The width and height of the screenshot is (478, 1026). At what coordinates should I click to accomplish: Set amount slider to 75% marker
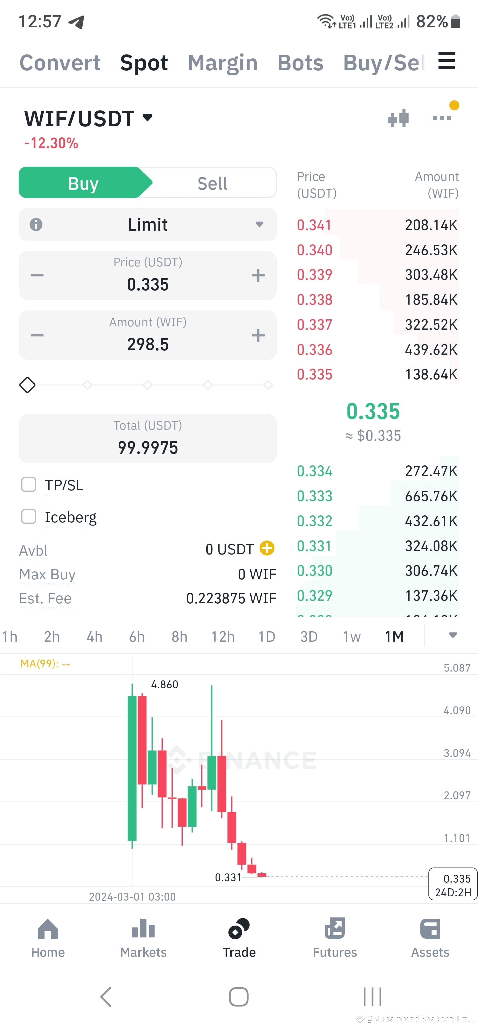[x=208, y=385]
